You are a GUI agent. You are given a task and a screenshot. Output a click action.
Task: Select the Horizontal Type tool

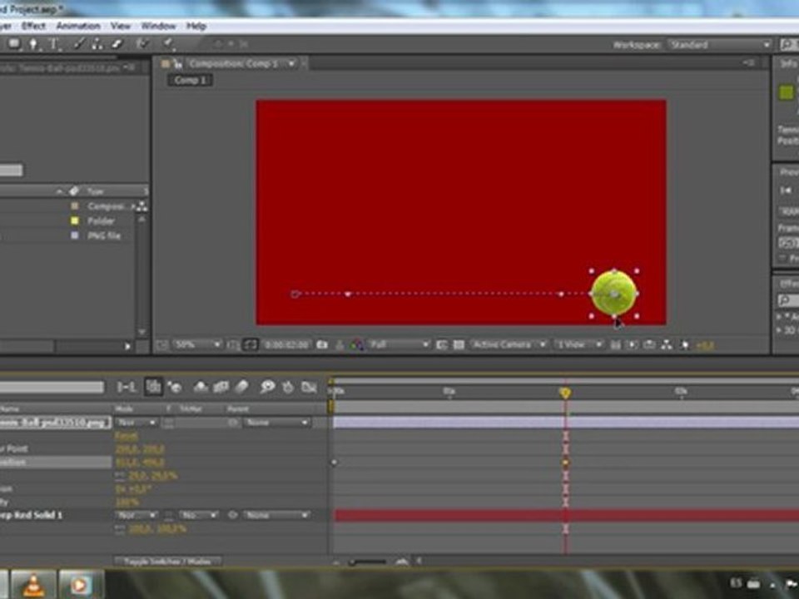53,44
